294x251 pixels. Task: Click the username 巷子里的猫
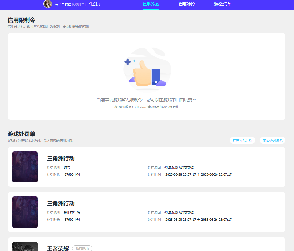[x=63, y=4]
